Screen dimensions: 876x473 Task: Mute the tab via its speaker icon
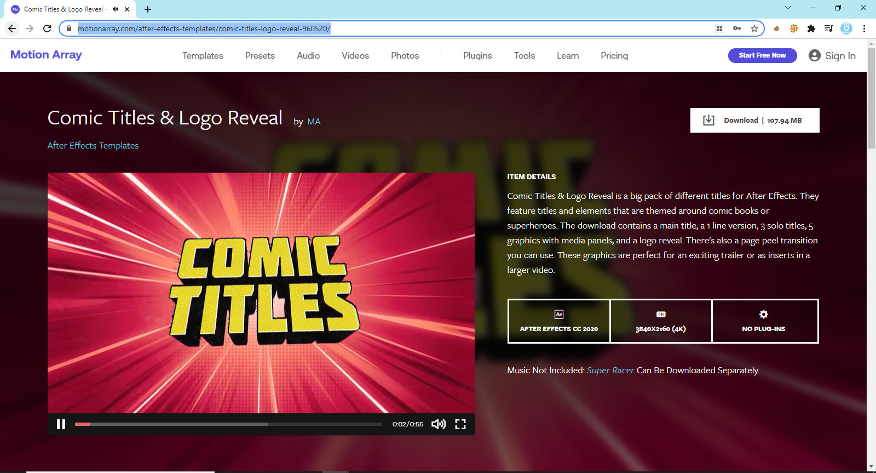pyautogui.click(x=116, y=9)
